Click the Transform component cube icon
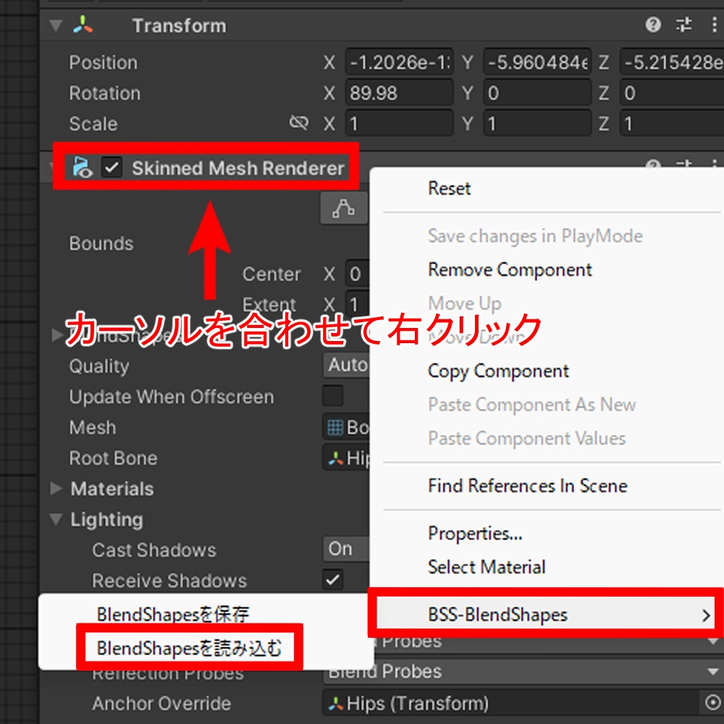724x724 pixels. click(x=81, y=25)
